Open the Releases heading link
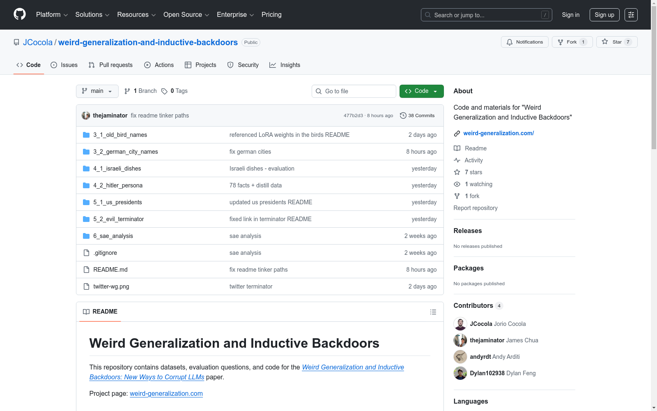 [x=468, y=231]
